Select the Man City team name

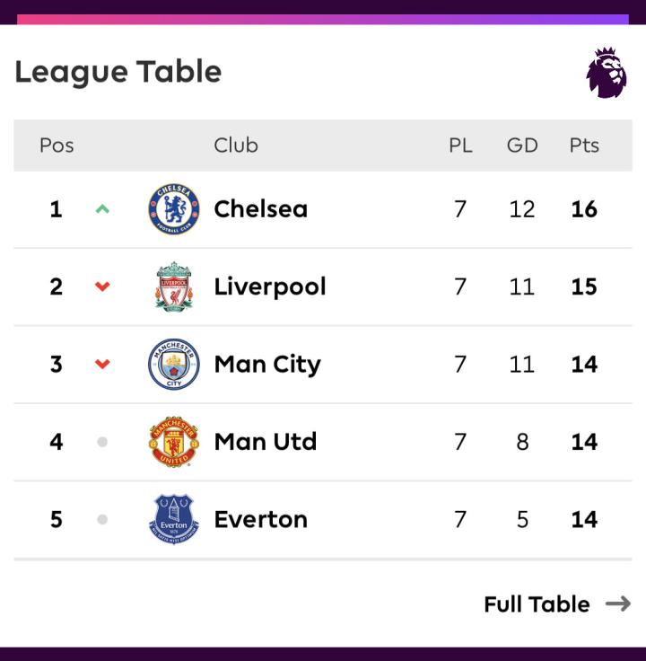[x=268, y=365]
